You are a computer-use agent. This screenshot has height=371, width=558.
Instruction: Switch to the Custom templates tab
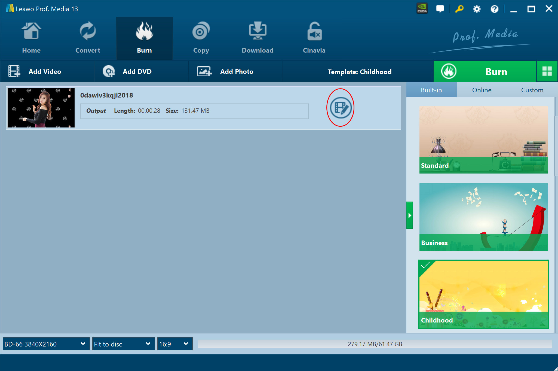tap(532, 90)
